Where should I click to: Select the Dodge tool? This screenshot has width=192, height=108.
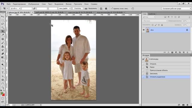pos(3,65)
